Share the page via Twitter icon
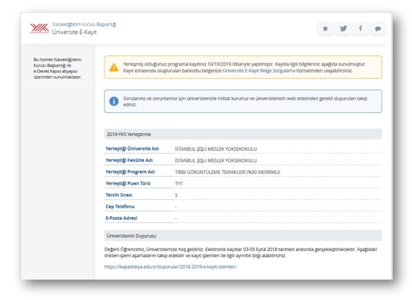This screenshot has width=412, height=300. [343, 28]
